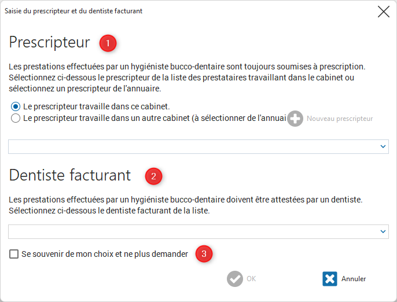Click the grey plus Nouveau prescripteur icon
This screenshot has width=397, height=302.
[x=295, y=119]
